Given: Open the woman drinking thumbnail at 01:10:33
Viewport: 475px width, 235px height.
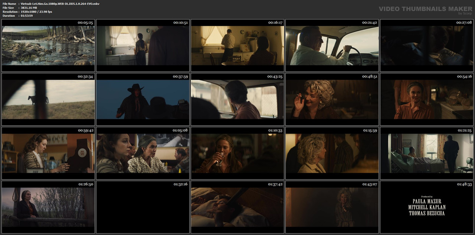Looking at the screenshot, I should [237, 153].
